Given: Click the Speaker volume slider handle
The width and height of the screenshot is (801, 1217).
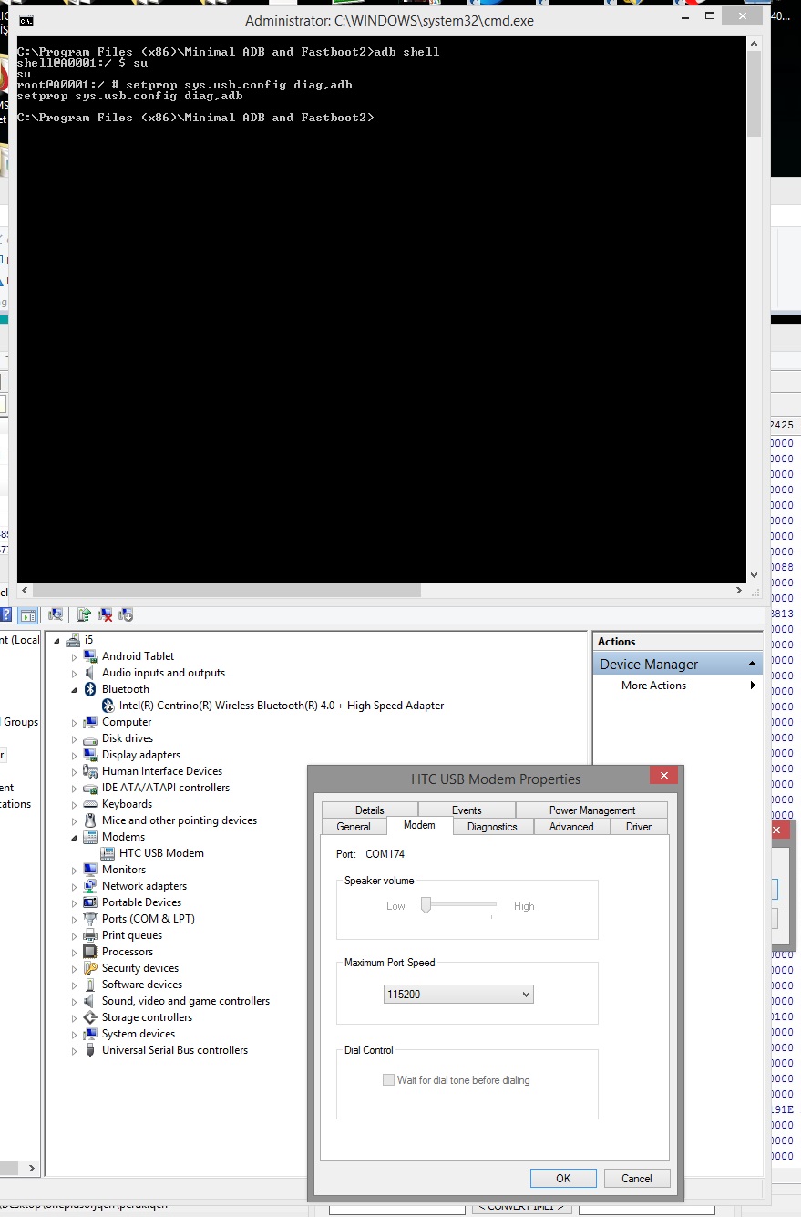Looking at the screenshot, I should click(425, 906).
